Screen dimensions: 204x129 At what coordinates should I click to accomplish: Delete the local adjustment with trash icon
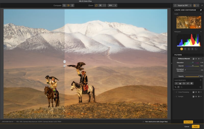pos(200,87)
